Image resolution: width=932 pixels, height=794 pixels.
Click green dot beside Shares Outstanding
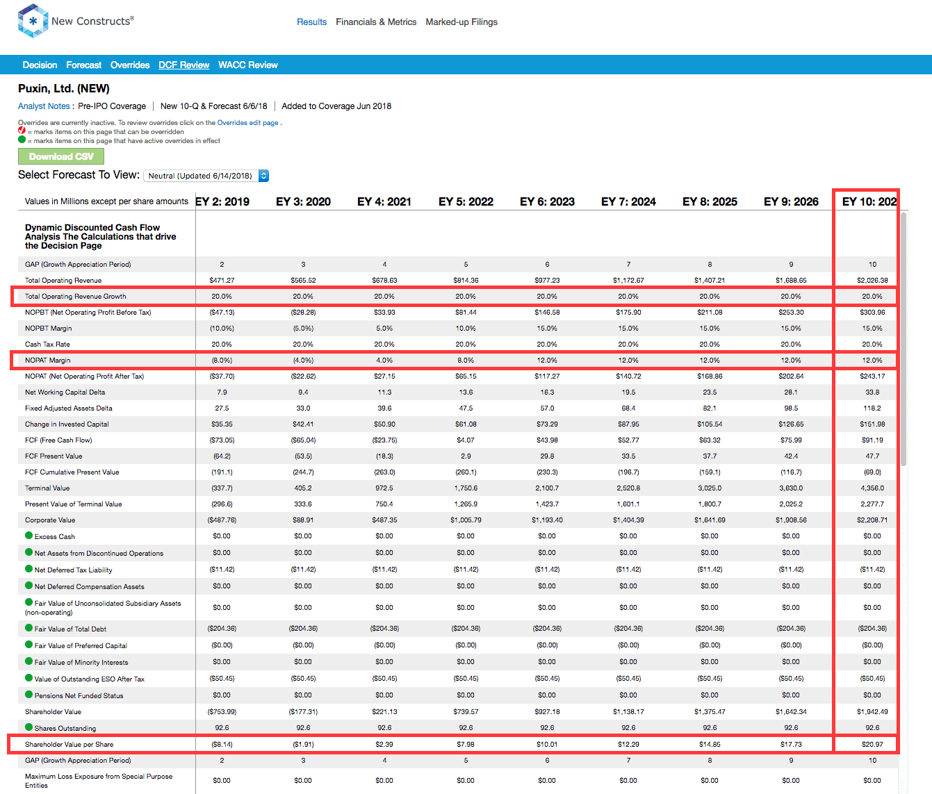pyautogui.click(x=29, y=727)
